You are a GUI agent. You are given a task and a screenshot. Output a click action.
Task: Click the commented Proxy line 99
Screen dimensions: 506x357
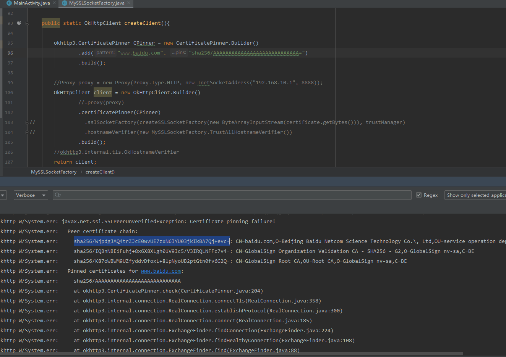click(188, 83)
